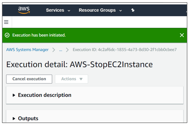
Task: Click the success checkmark icon in banner
Action: [x=7, y=35]
